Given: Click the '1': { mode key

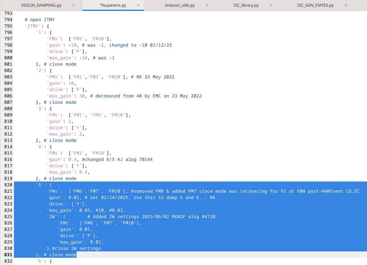Looking at the screenshot, I should click(x=40, y=32).
